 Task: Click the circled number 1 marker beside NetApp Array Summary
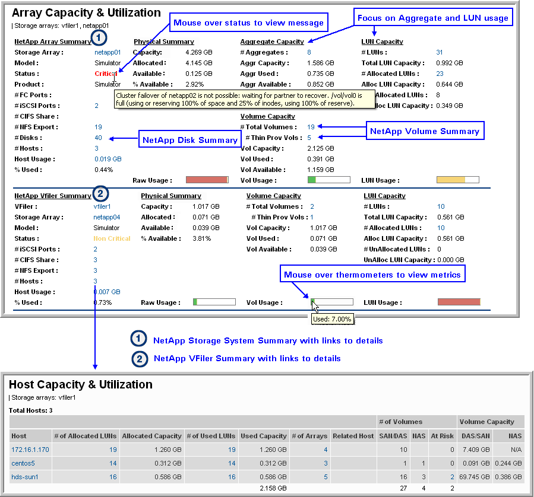[x=100, y=38]
